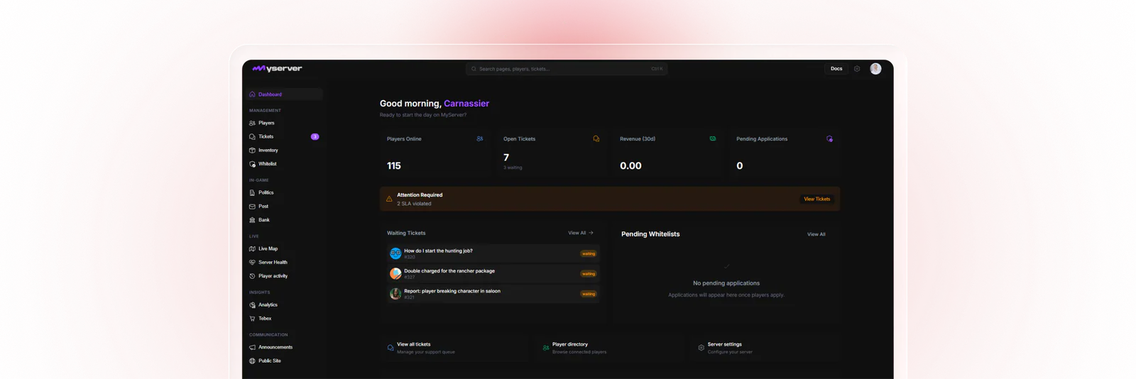Click the Server settings gear icon card
The image size is (1136, 379).
tap(701, 348)
